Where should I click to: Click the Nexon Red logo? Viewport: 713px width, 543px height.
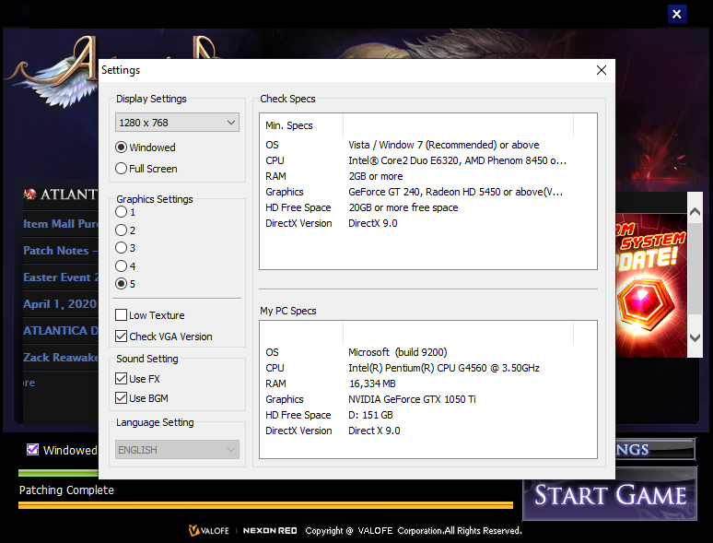pos(268,530)
